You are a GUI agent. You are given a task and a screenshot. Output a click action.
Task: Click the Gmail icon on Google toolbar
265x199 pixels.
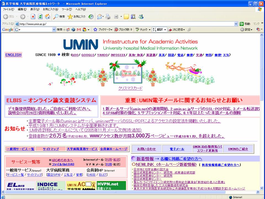click(x=79, y=30)
